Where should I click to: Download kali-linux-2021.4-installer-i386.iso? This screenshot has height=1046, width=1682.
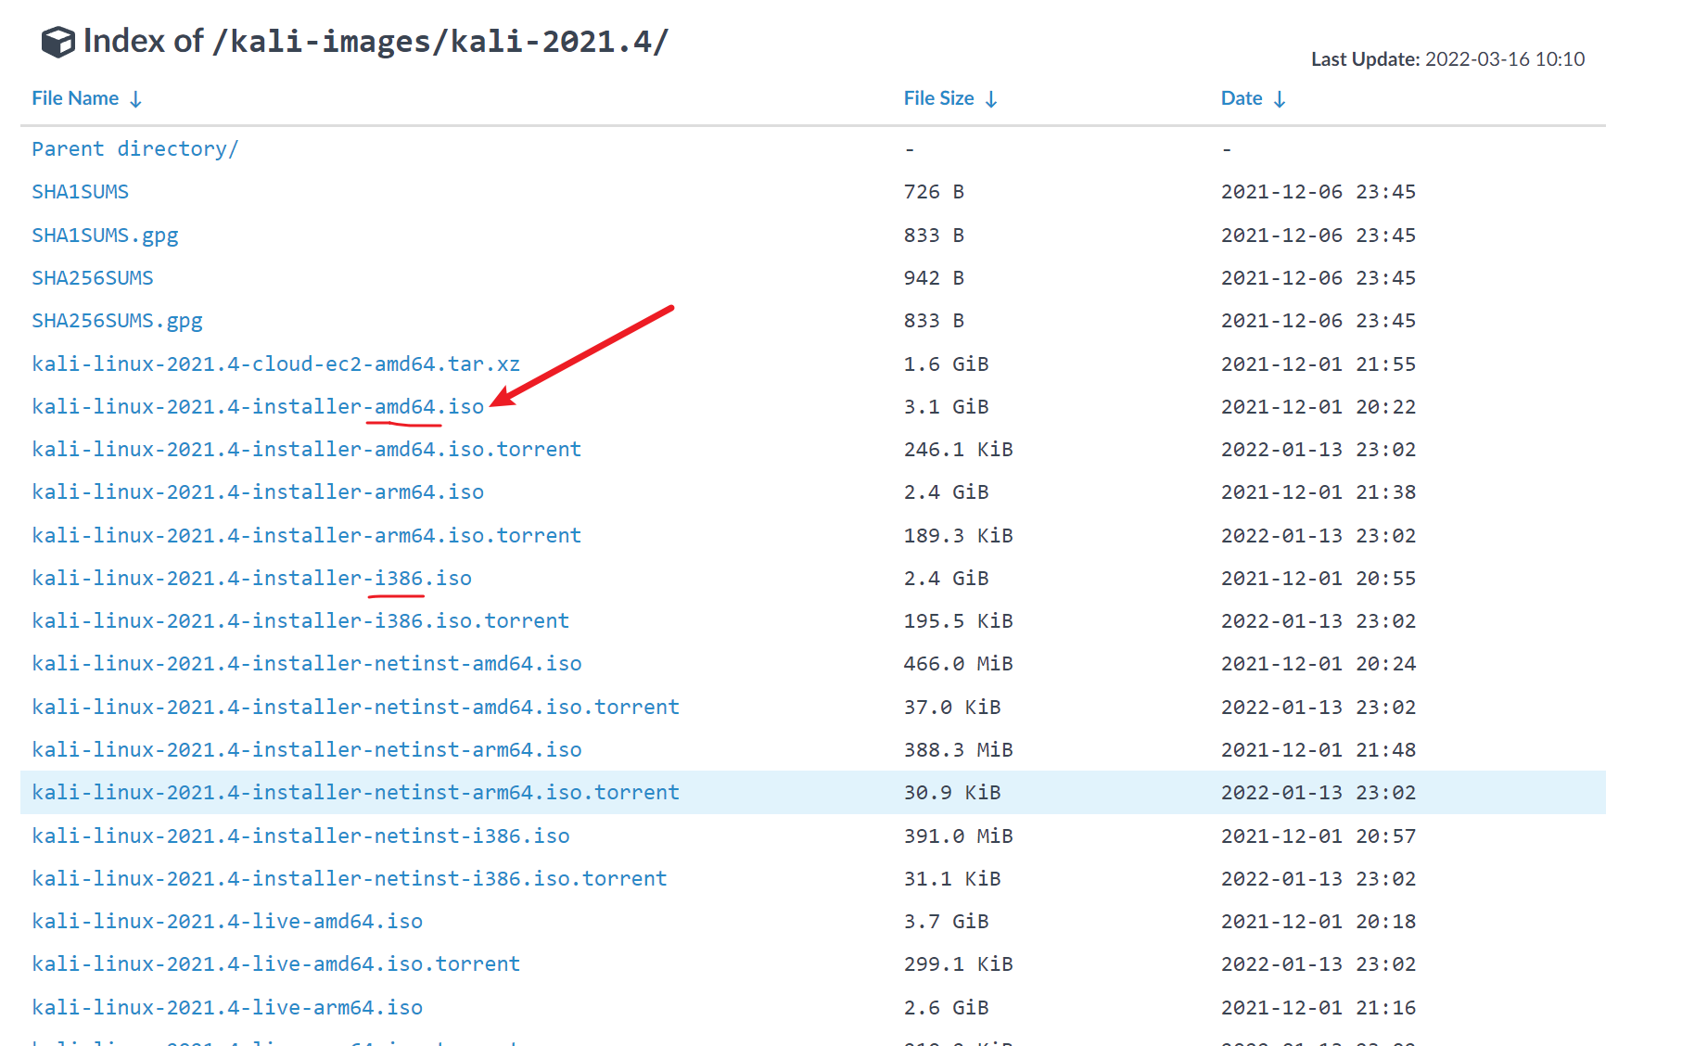252,578
